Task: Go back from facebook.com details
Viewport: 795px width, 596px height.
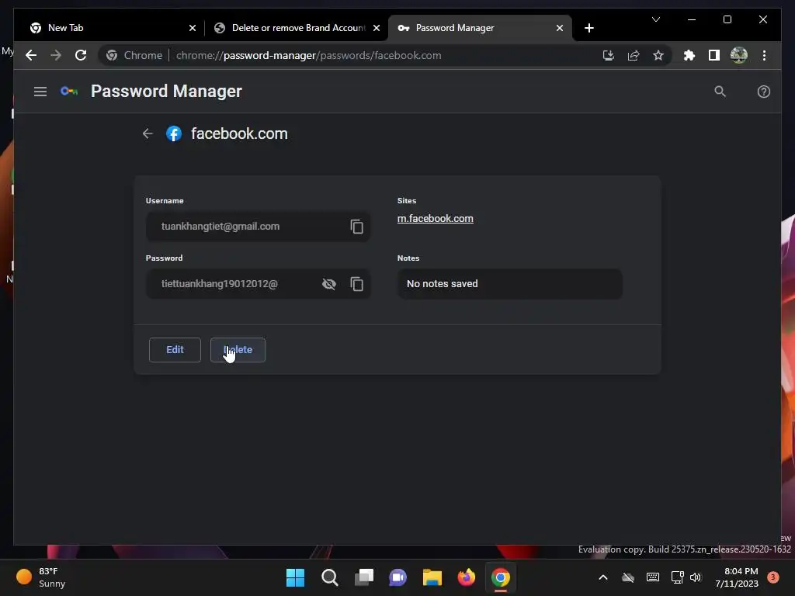Action: click(x=148, y=133)
